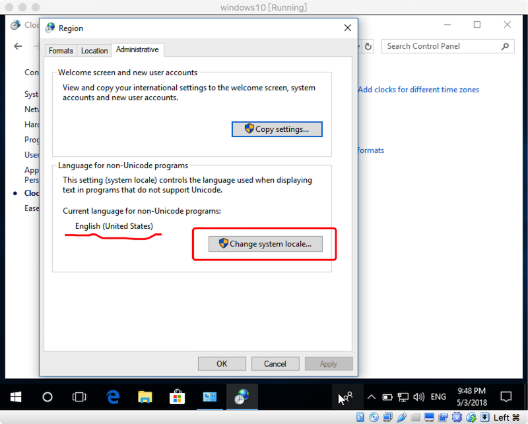The width and height of the screenshot is (528, 424).
Task: Confirm with OK in Region dialog
Action: [222, 364]
